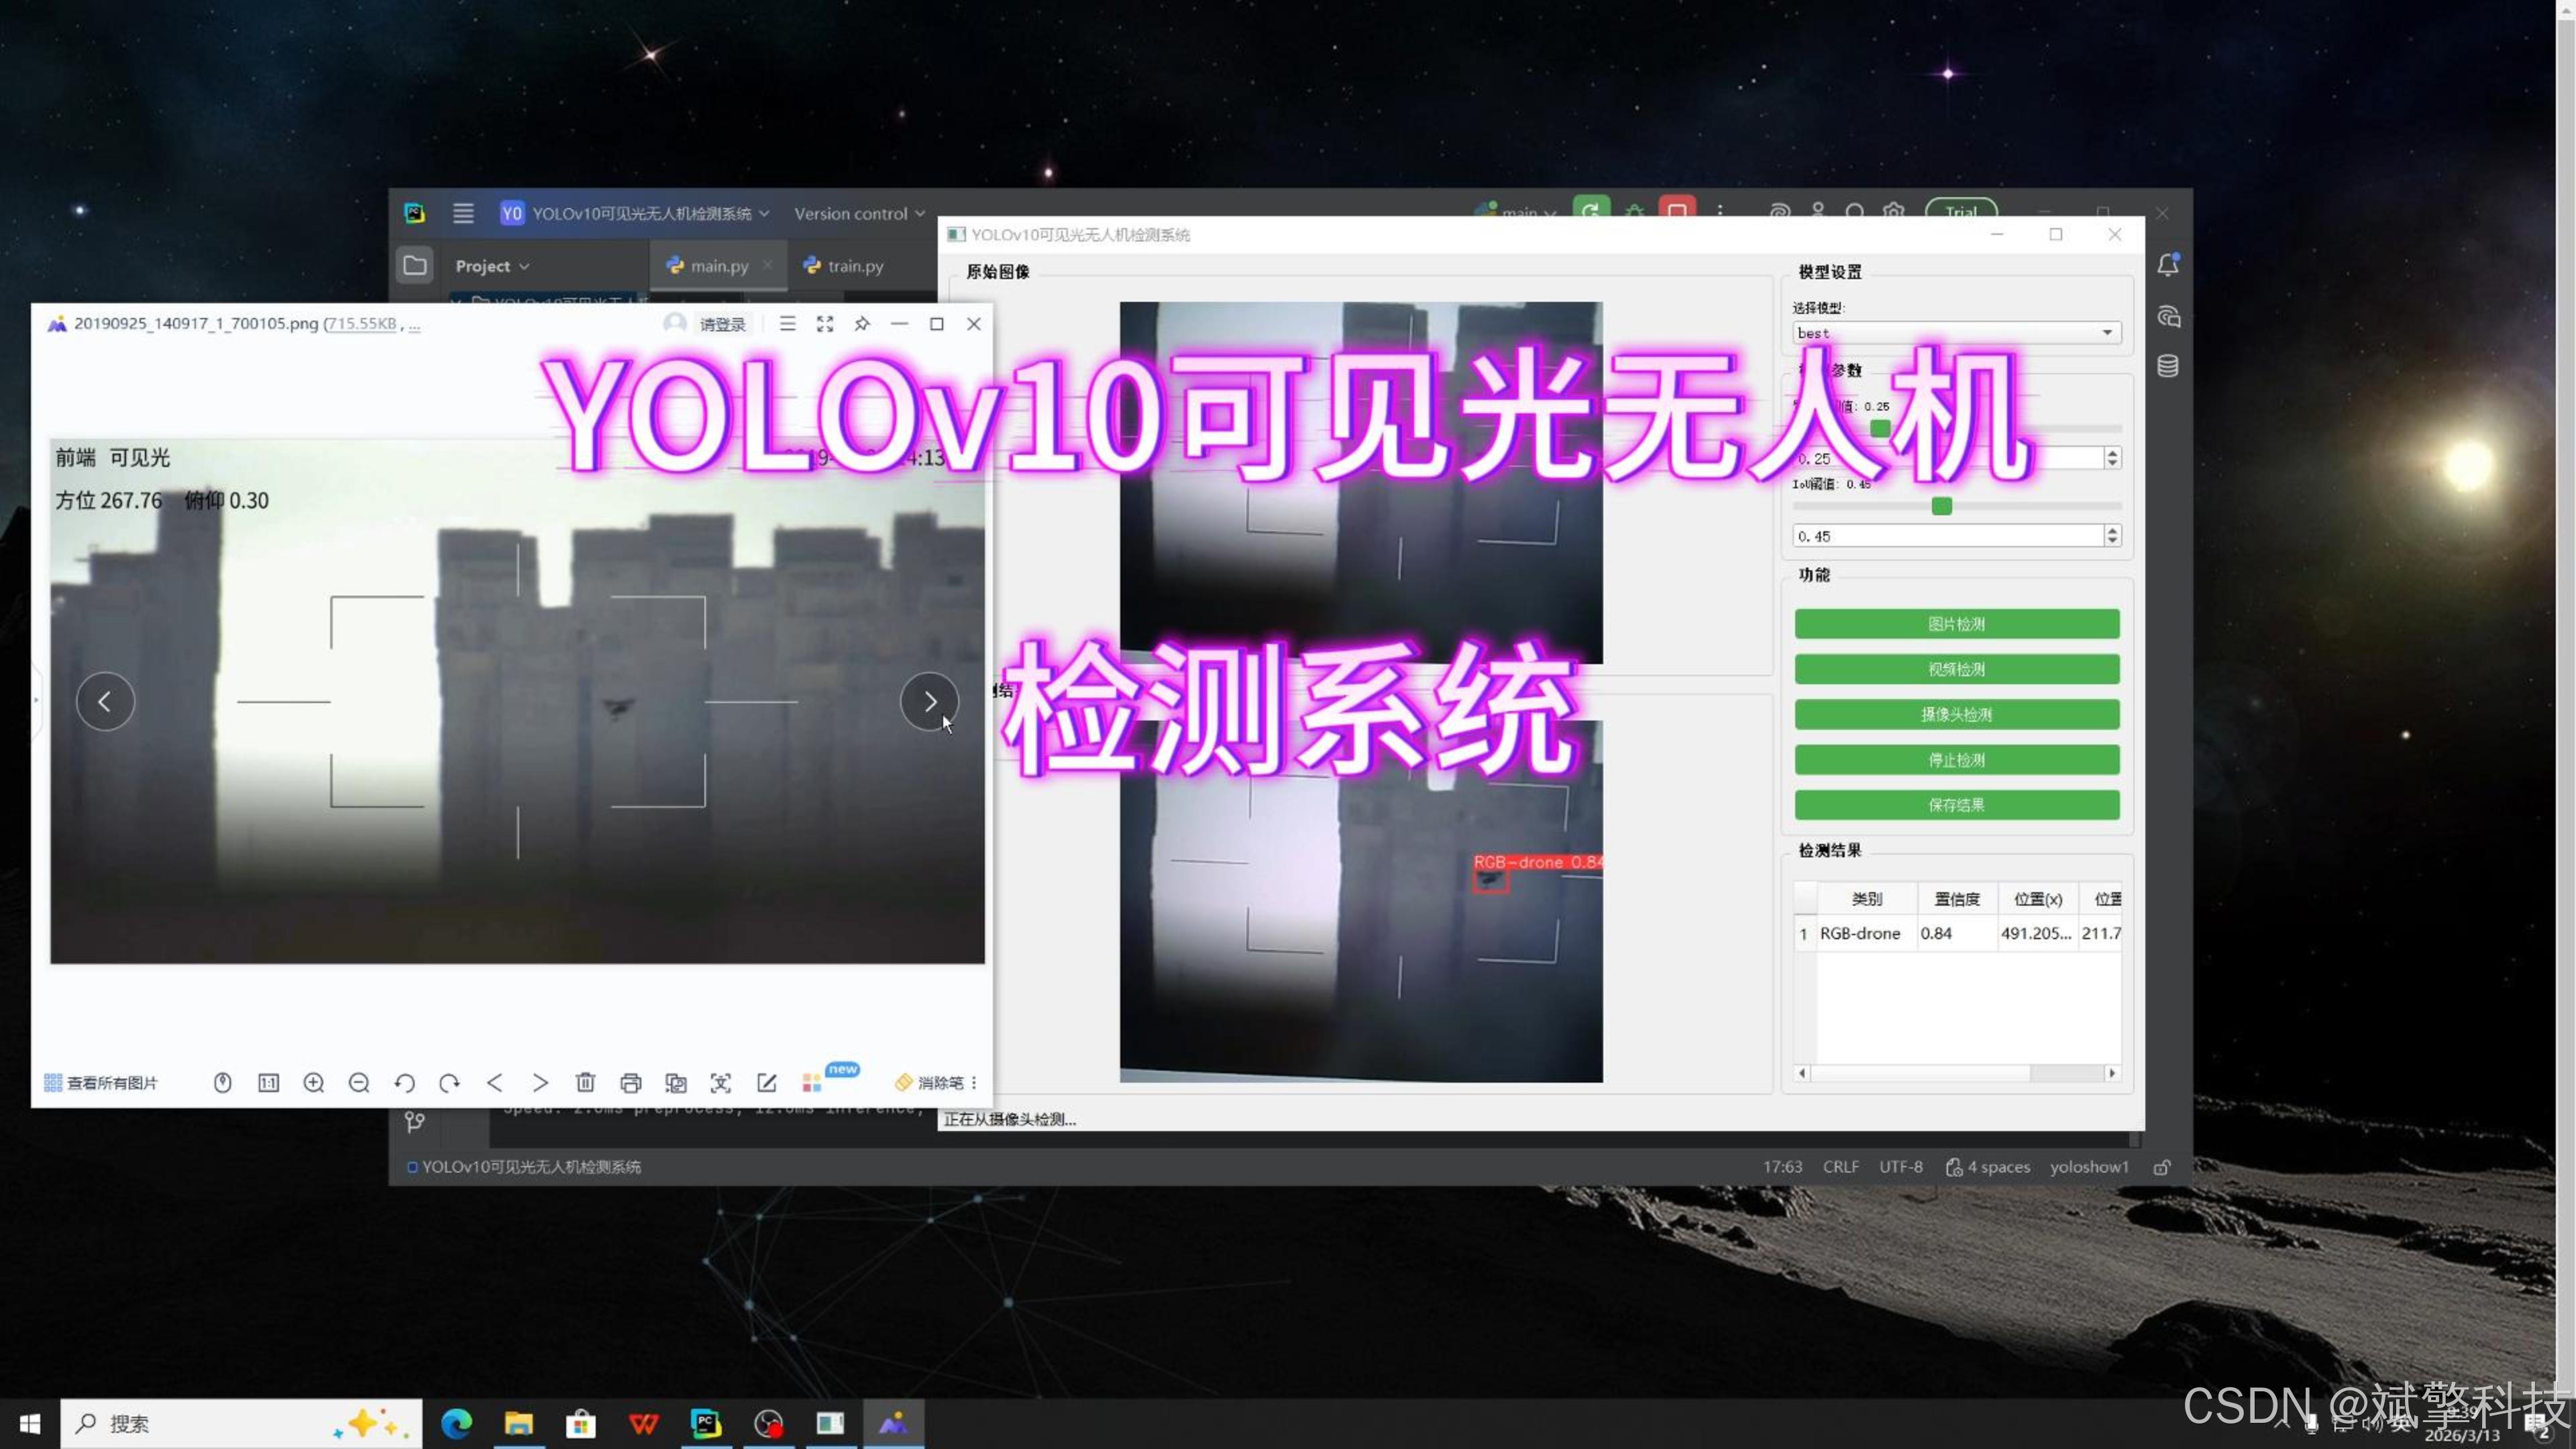Screen dimensions: 2576x1449
Task: Open the 选择模型 best dropdown
Action: tap(1956, 333)
